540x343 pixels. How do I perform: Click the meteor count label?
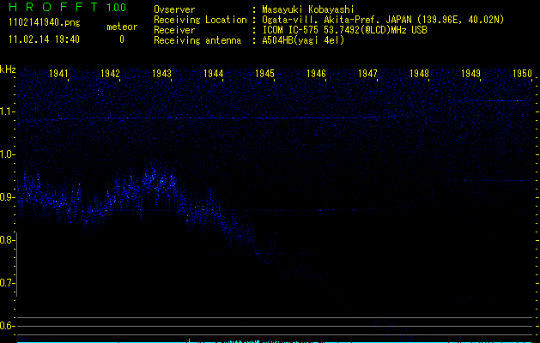click(x=121, y=27)
